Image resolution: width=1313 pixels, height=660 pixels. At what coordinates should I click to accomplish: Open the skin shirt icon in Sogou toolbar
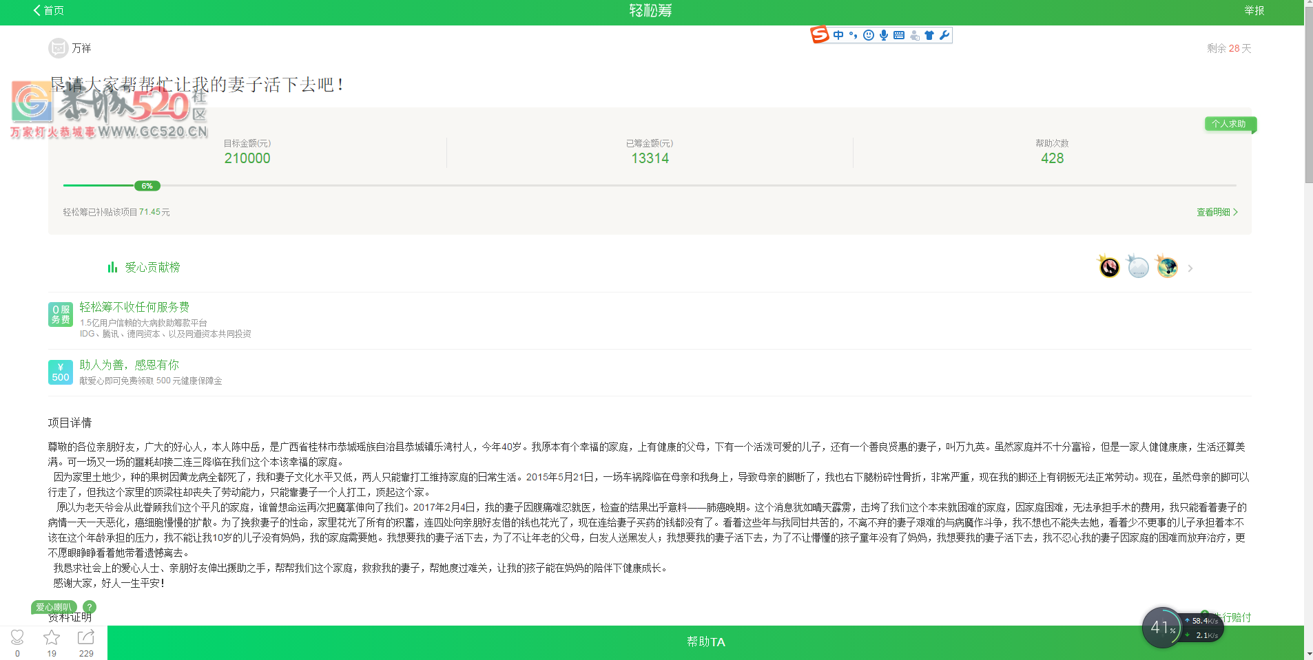929,35
